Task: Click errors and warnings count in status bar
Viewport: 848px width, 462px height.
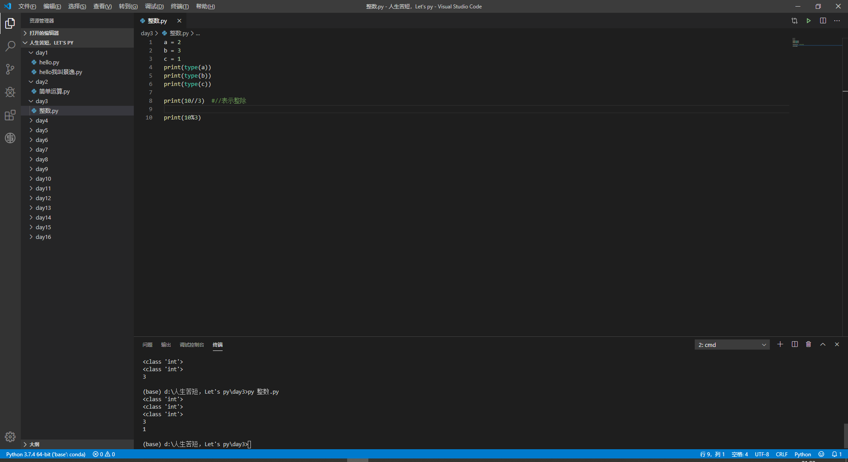Action: pyautogui.click(x=104, y=454)
